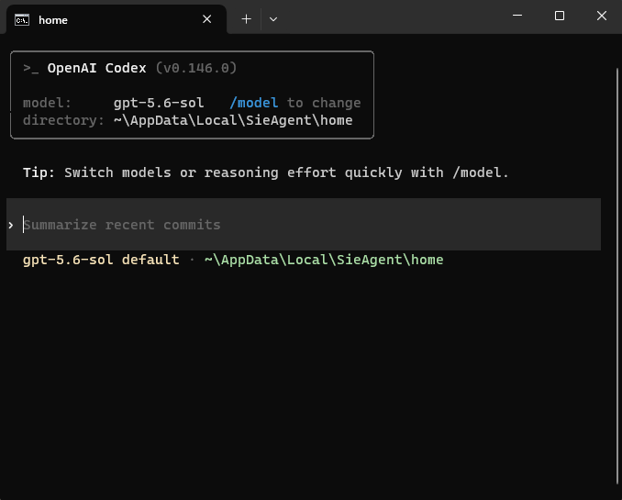
Task: Open a new terminal tab
Action: click(x=247, y=19)
